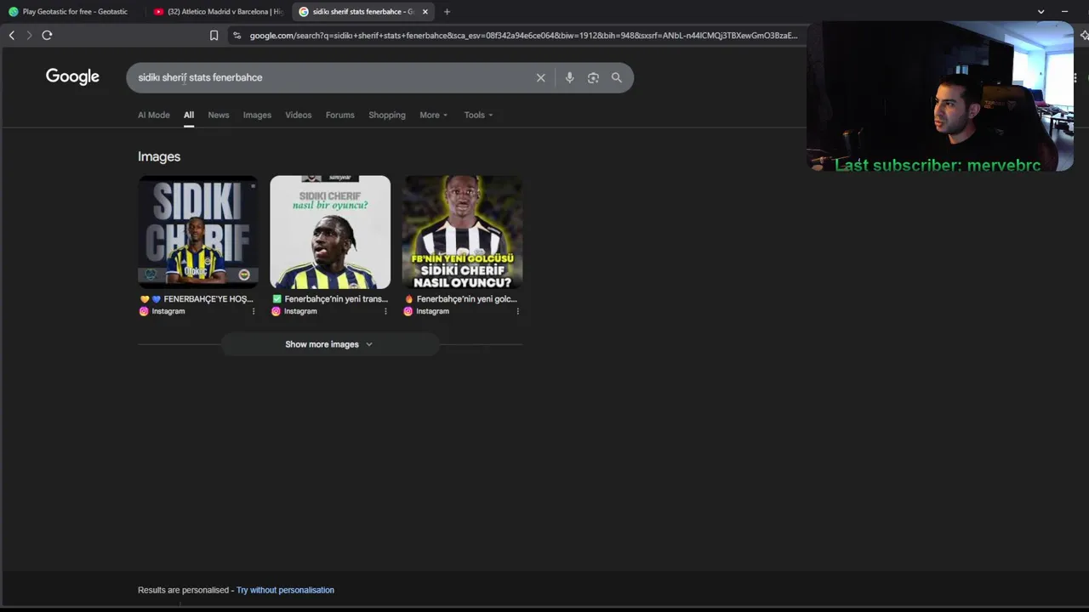This screenshot has height=612, width=1089.
Task: Open the SIDIKI CHERIF Fenerbahçe welcome image
Action: click(x=198, y=232)
